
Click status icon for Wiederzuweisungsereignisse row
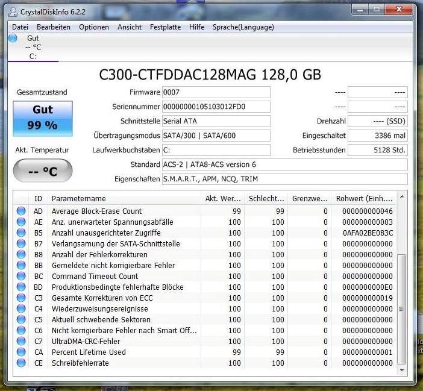pos(21,308)
